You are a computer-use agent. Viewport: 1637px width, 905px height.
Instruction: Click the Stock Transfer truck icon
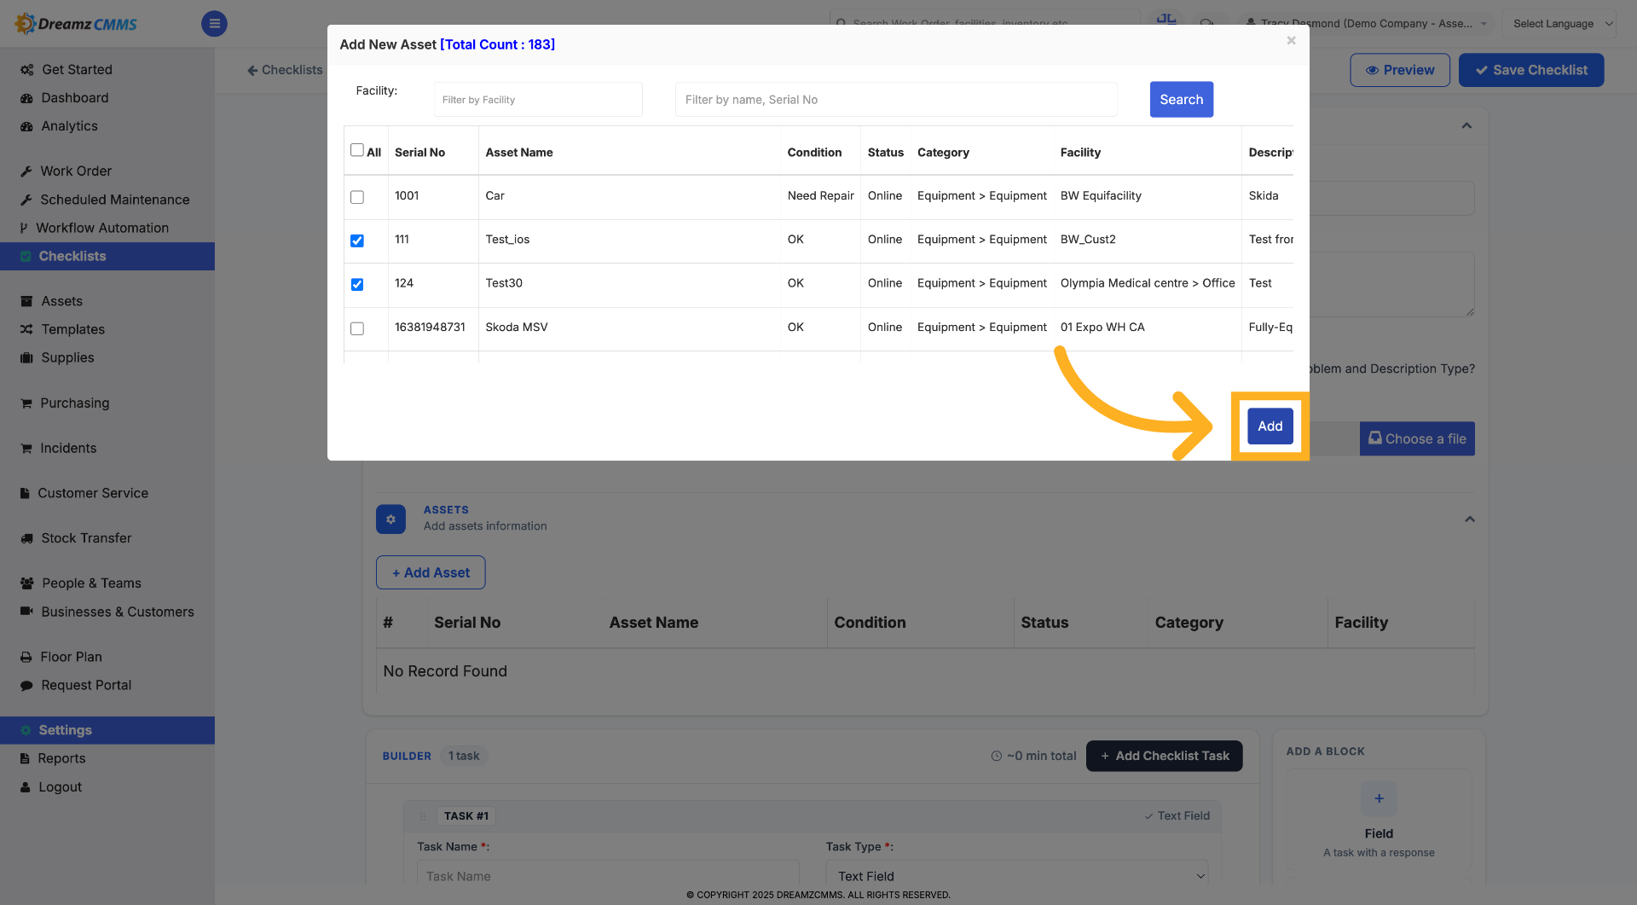[x=26, y=538]
